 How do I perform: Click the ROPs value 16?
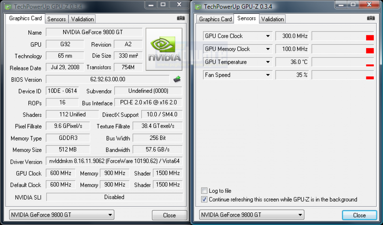(x=62, y=102)
